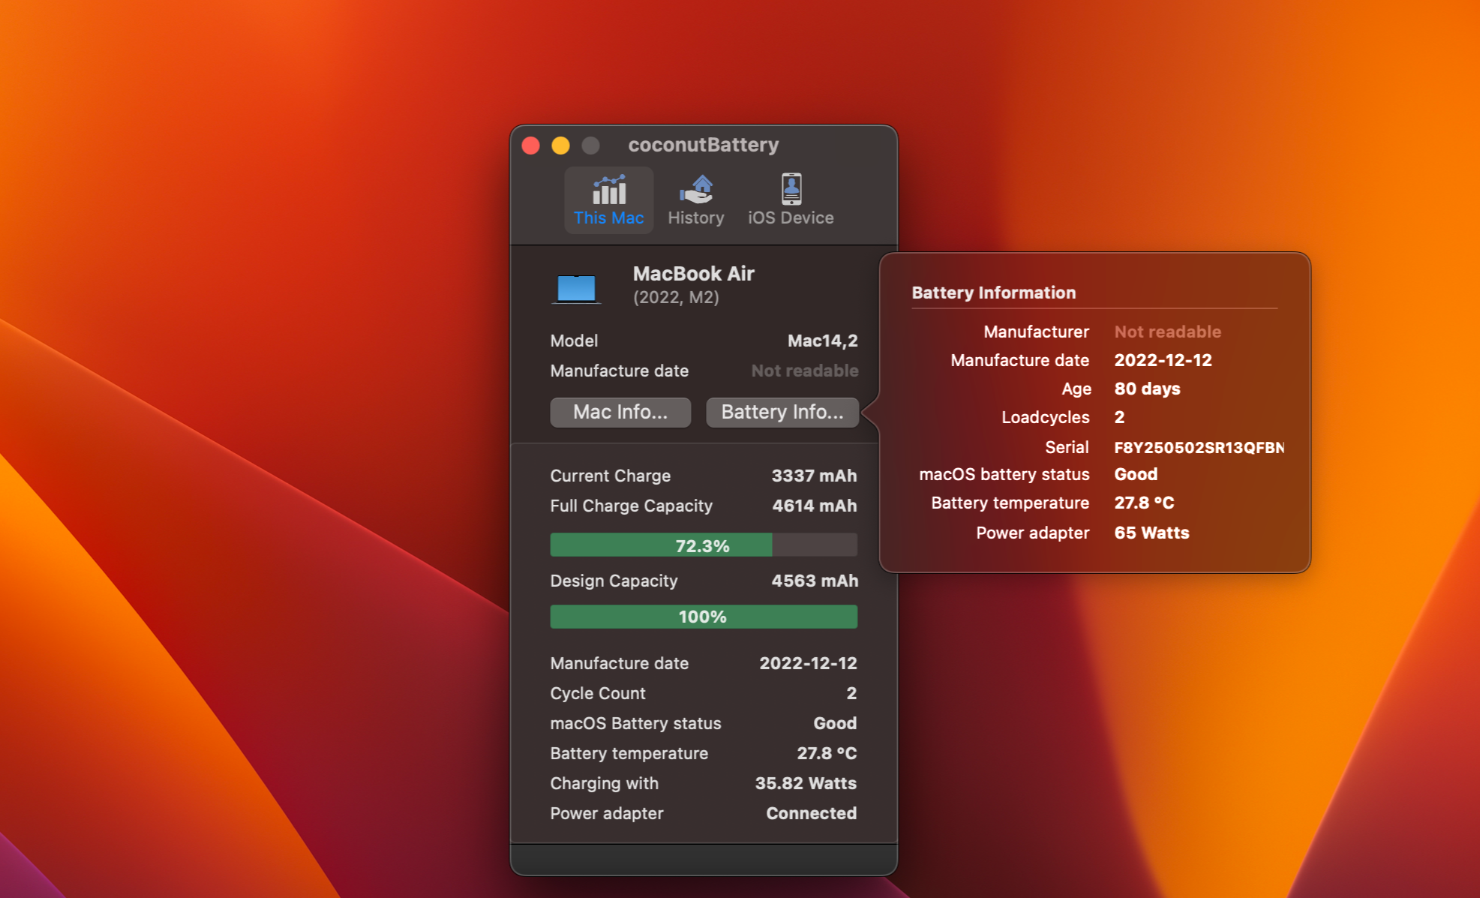Click the 65 Watts power adapter value
1480x898 pixels.
coord(1151,533)
